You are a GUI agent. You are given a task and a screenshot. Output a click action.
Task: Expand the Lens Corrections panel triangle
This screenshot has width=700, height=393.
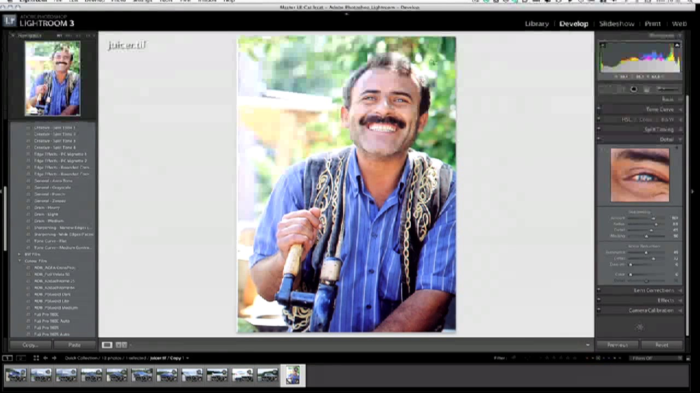pyautogui.click(x=680, y=290)
